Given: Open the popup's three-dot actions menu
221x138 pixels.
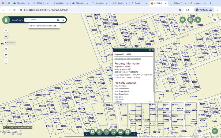Looking at the screenshot, I should coord(150,102).
